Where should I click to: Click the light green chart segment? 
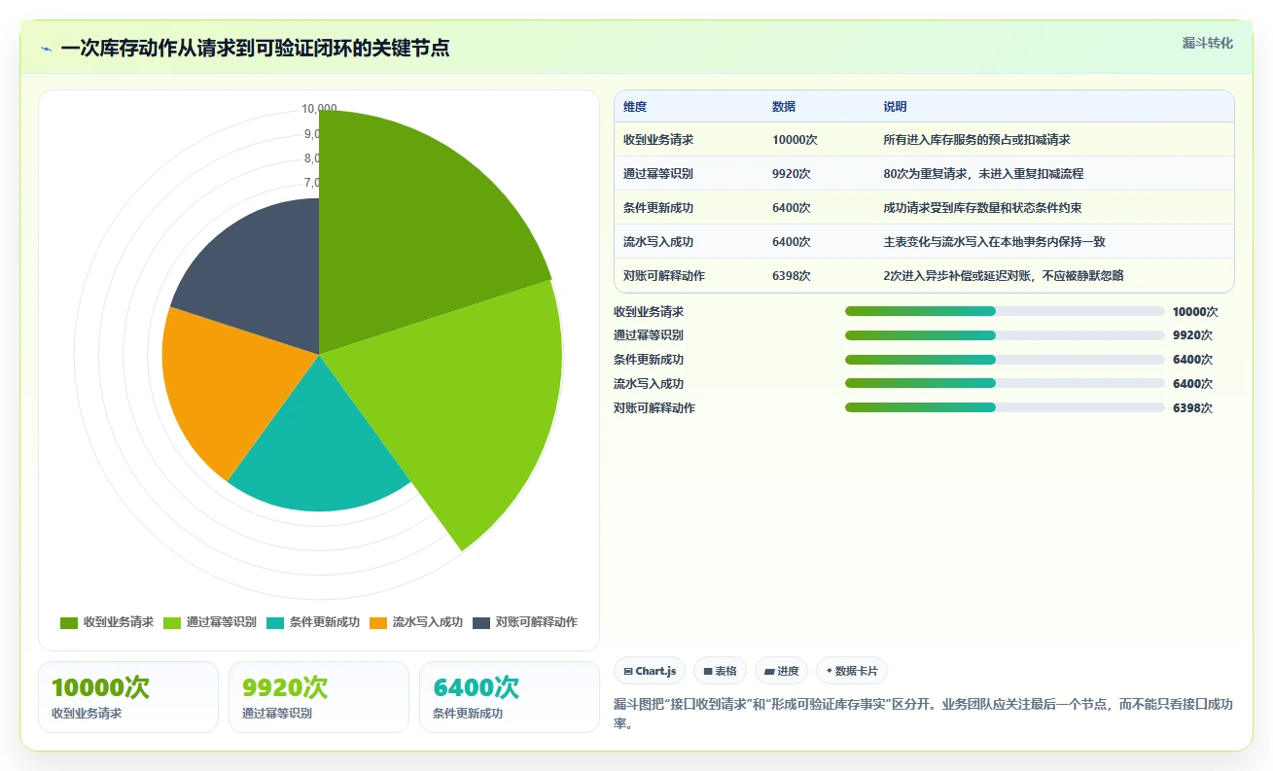point(457,399)
